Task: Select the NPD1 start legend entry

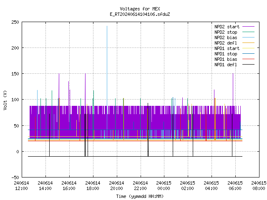Action: (227, 48)
